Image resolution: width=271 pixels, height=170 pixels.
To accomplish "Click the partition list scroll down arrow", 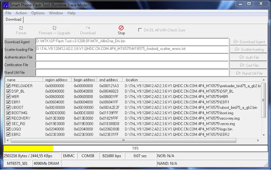I will 263,135.
